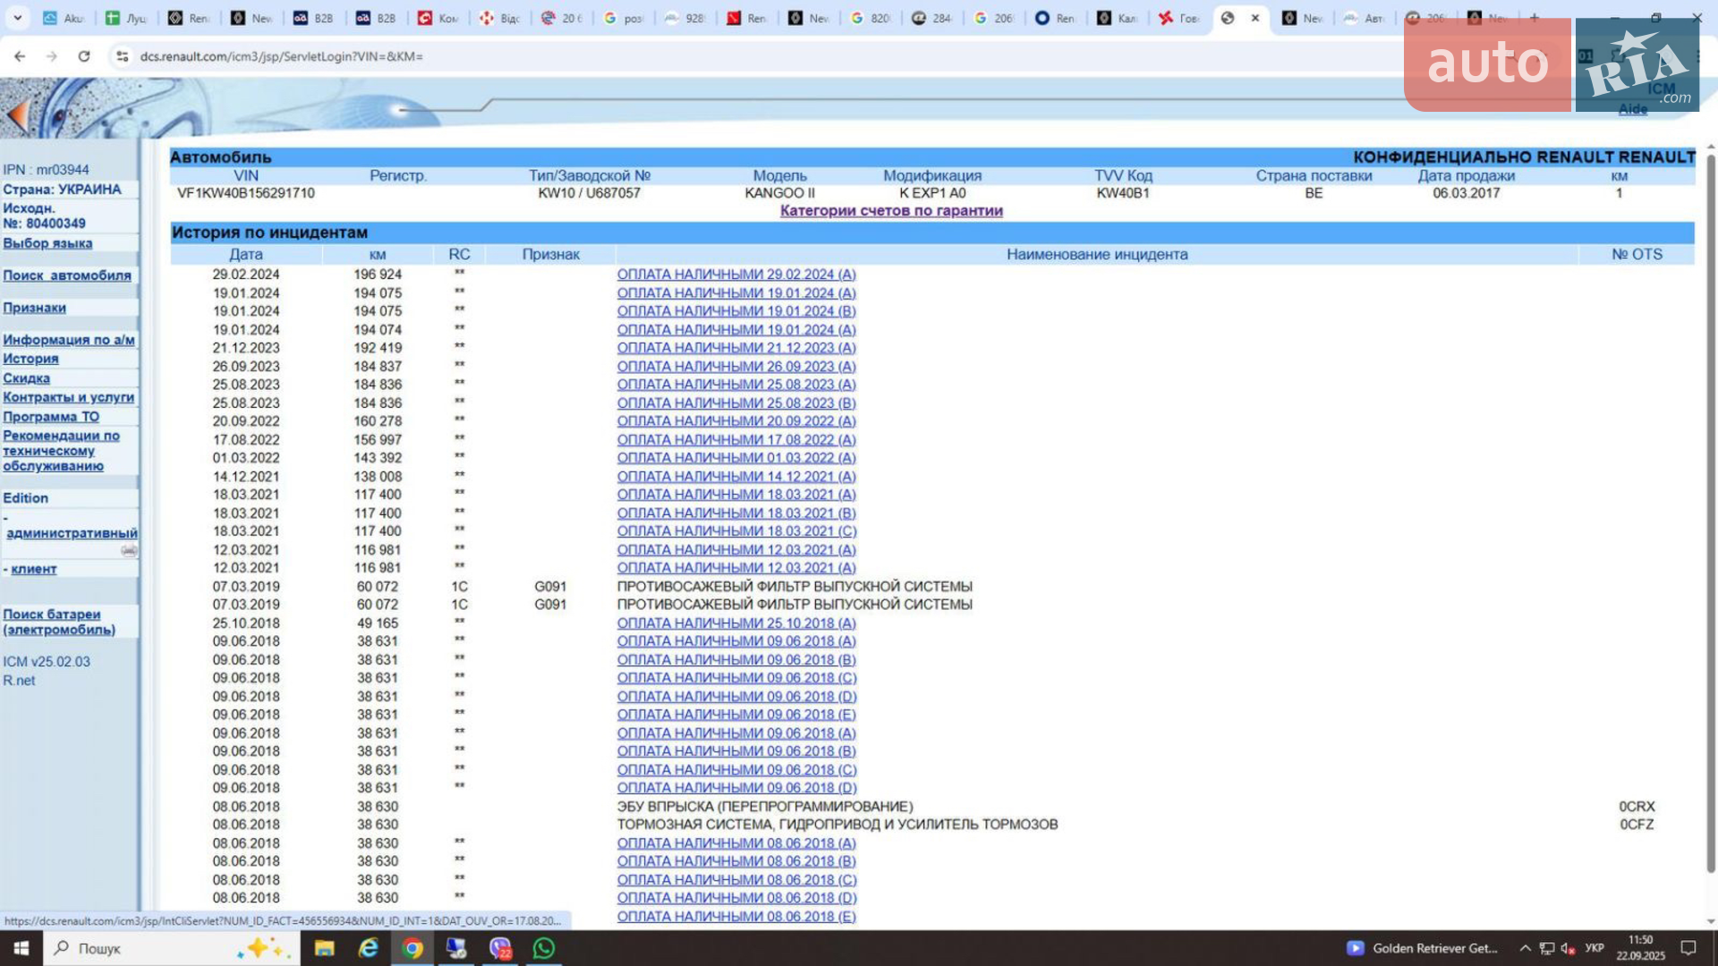Open ОПЛАТА НАЛИЧНЫМИ 21.12.2023 (A) incident

[x=736, y=348]
